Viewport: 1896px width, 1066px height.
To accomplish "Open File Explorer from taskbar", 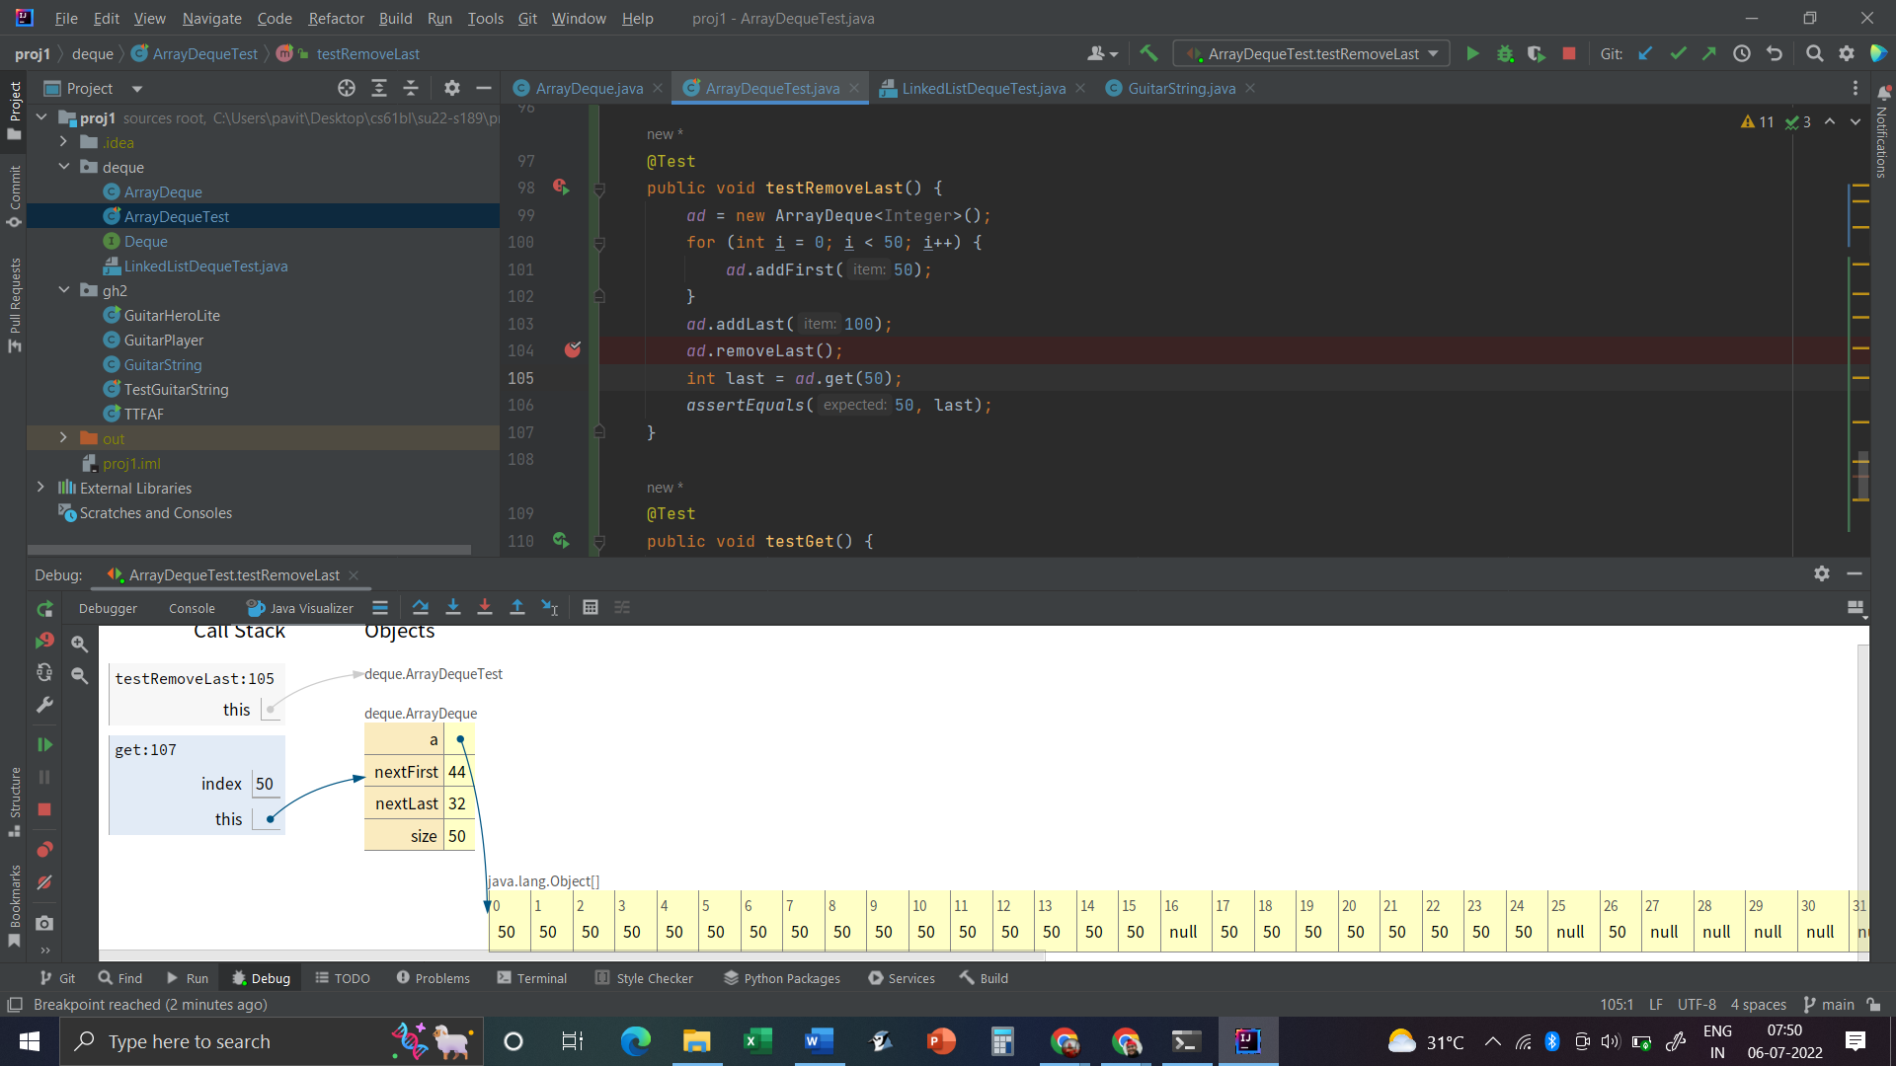I will [x=696, y=1041].
